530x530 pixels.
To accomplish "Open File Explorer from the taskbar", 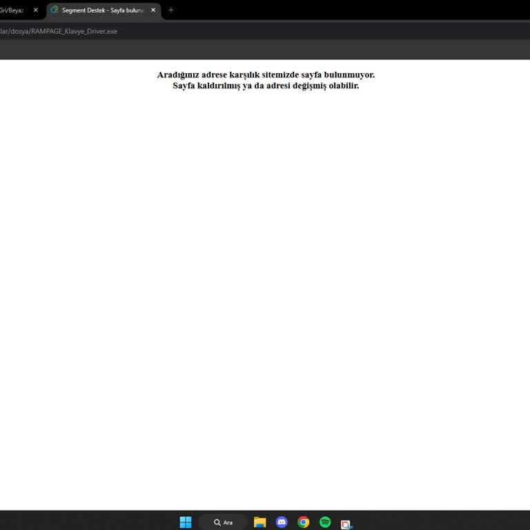I will [x=260, y=522].
